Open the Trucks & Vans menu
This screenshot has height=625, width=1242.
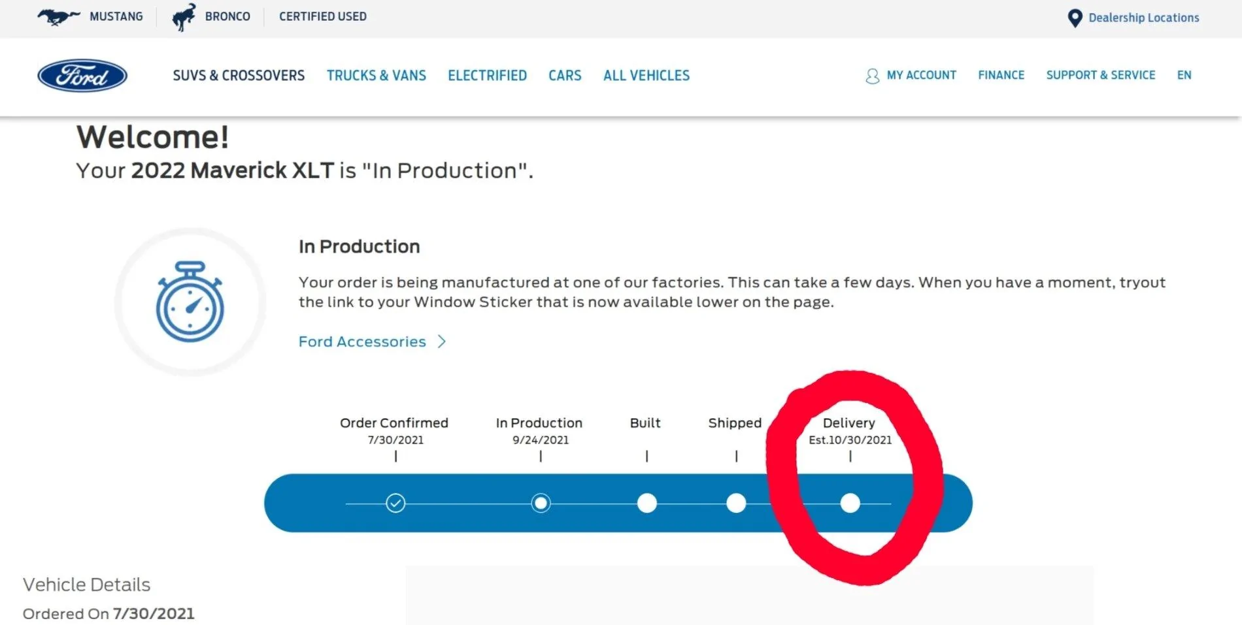[x=377, y=75]
